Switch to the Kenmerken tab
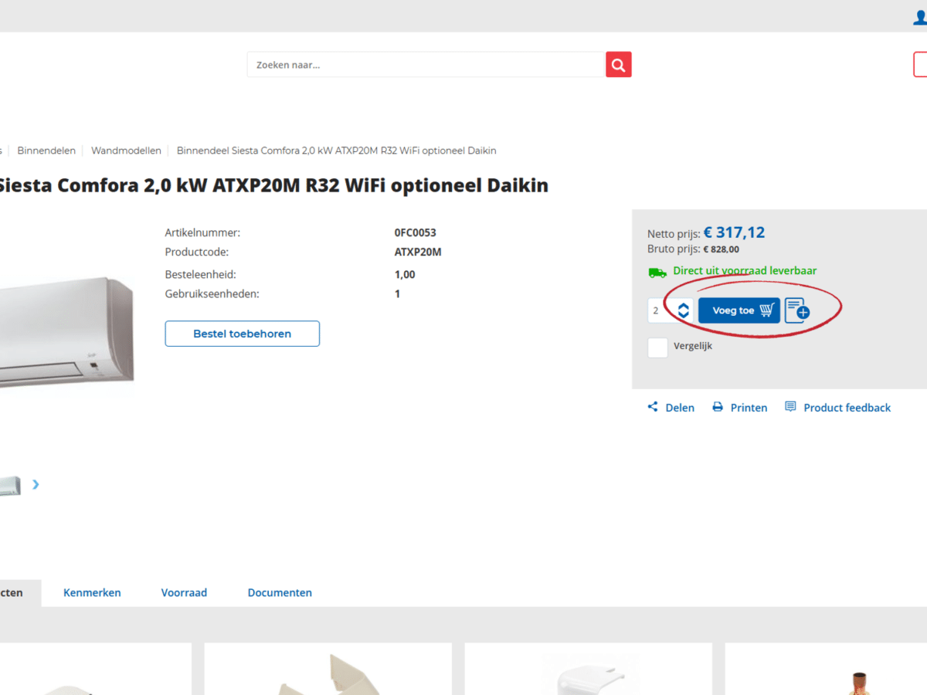The height and width of the screenshot is (695, 927). [x=92, y=593]
